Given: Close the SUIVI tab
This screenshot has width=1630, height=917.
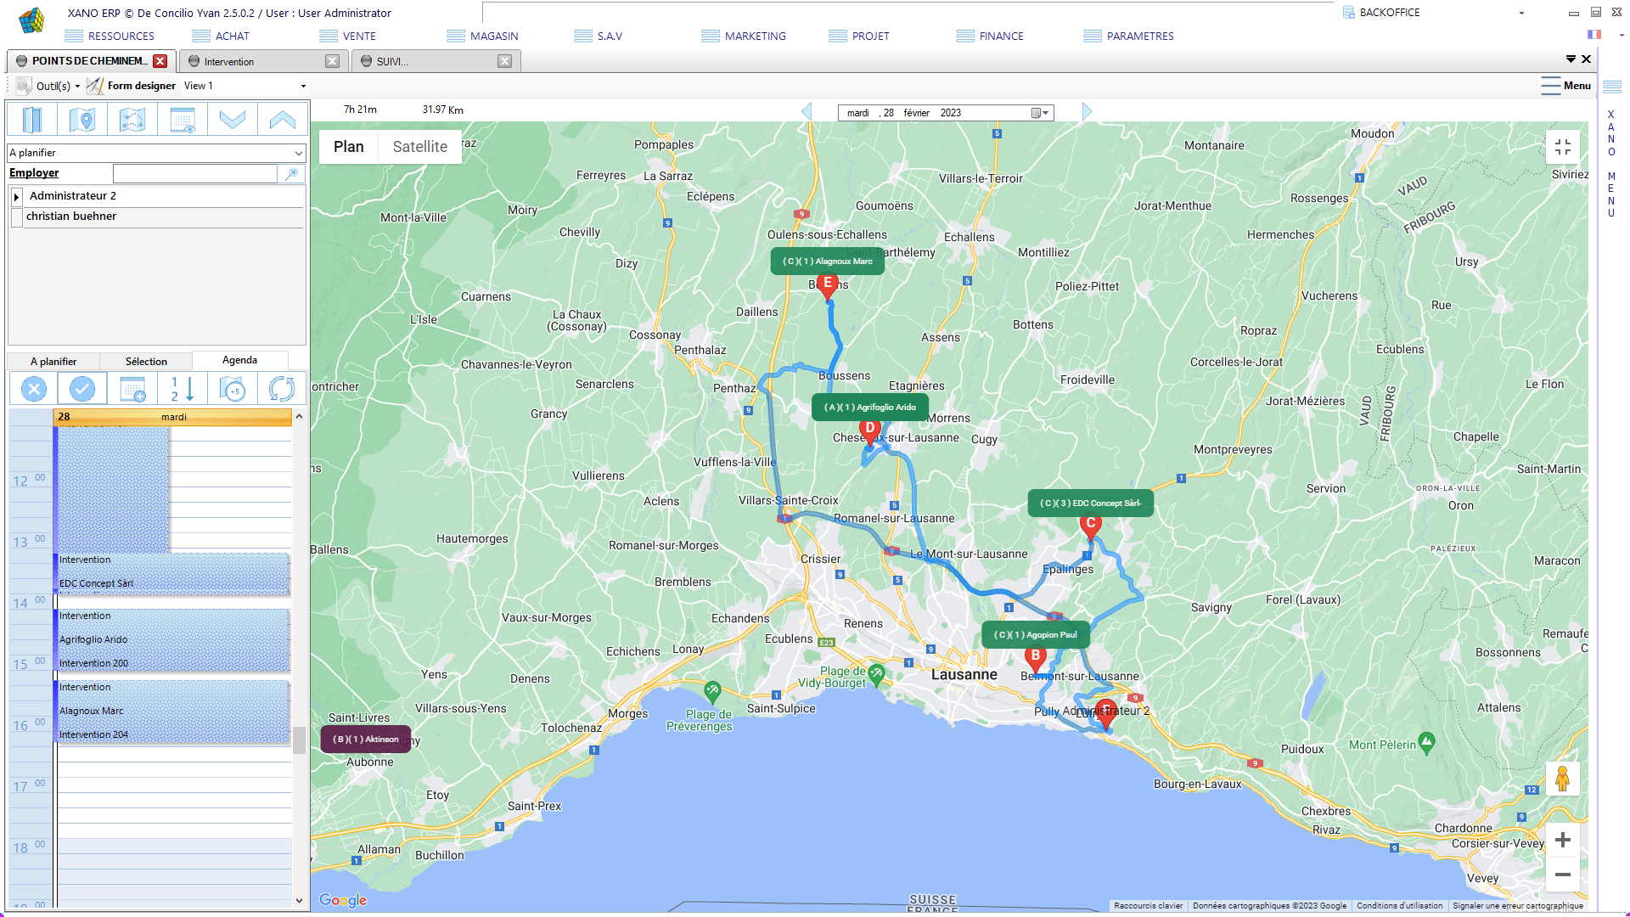Looking at the screenshot, I should (x=505, y=61).
